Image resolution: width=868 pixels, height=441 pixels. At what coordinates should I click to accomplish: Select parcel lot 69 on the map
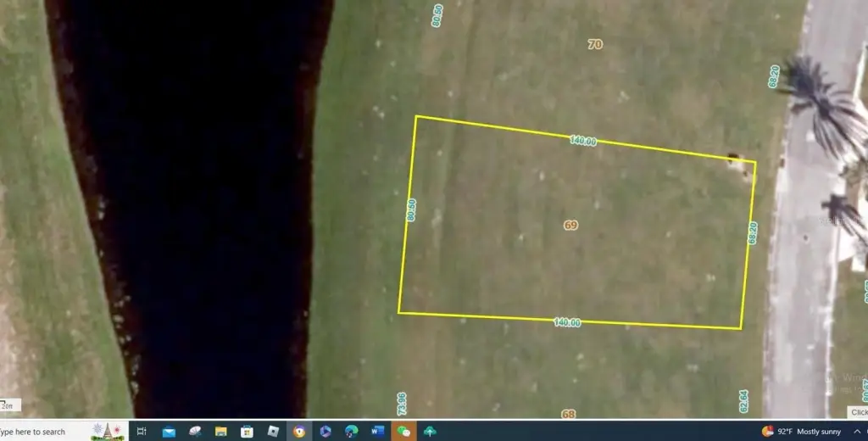coord(570,225)
